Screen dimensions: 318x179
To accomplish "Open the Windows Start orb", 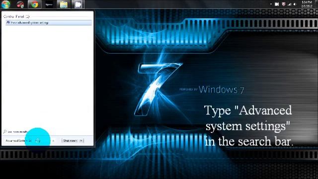I will coord(5,4).
